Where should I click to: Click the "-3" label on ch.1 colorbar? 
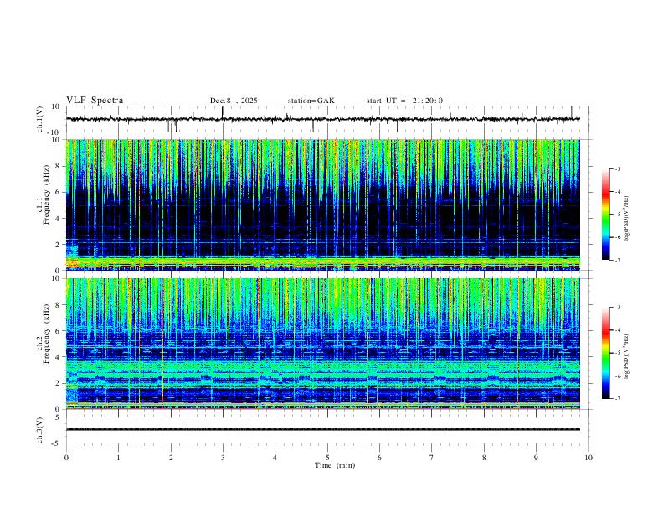tap(617, 168)
